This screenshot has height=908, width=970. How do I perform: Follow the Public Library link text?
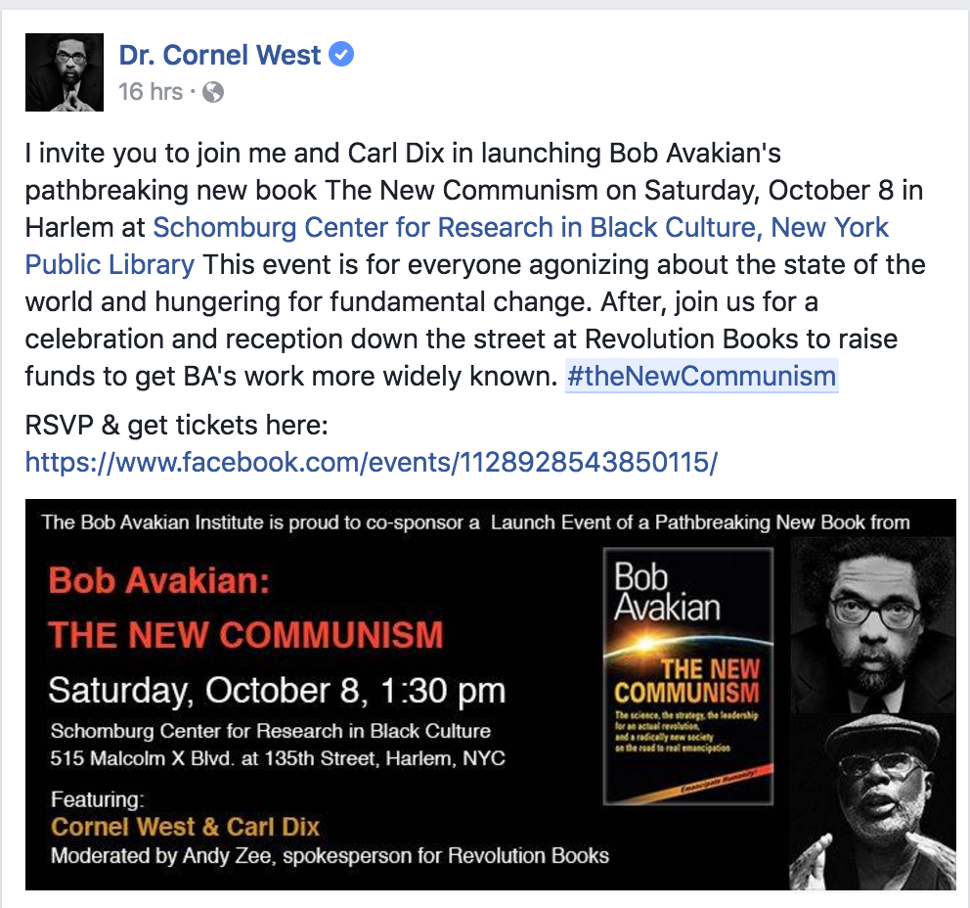(x=110, y=264)
